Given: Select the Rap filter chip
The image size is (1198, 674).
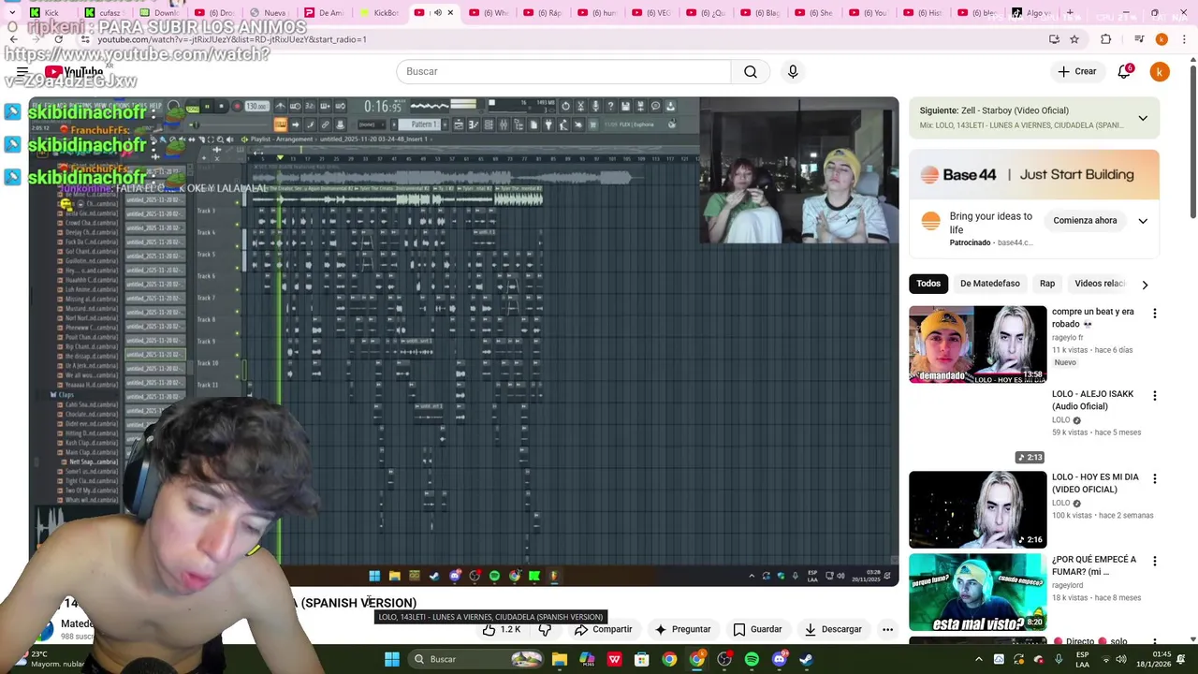Looking at the screenshot, I should [x=1046, y=284].
